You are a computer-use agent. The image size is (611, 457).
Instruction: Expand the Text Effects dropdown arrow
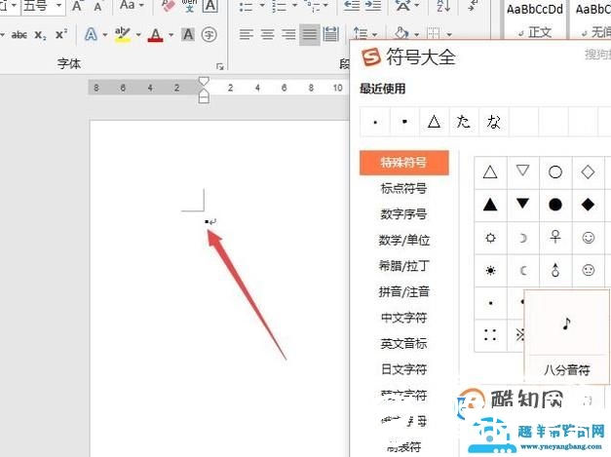click(x=105, y=35)
